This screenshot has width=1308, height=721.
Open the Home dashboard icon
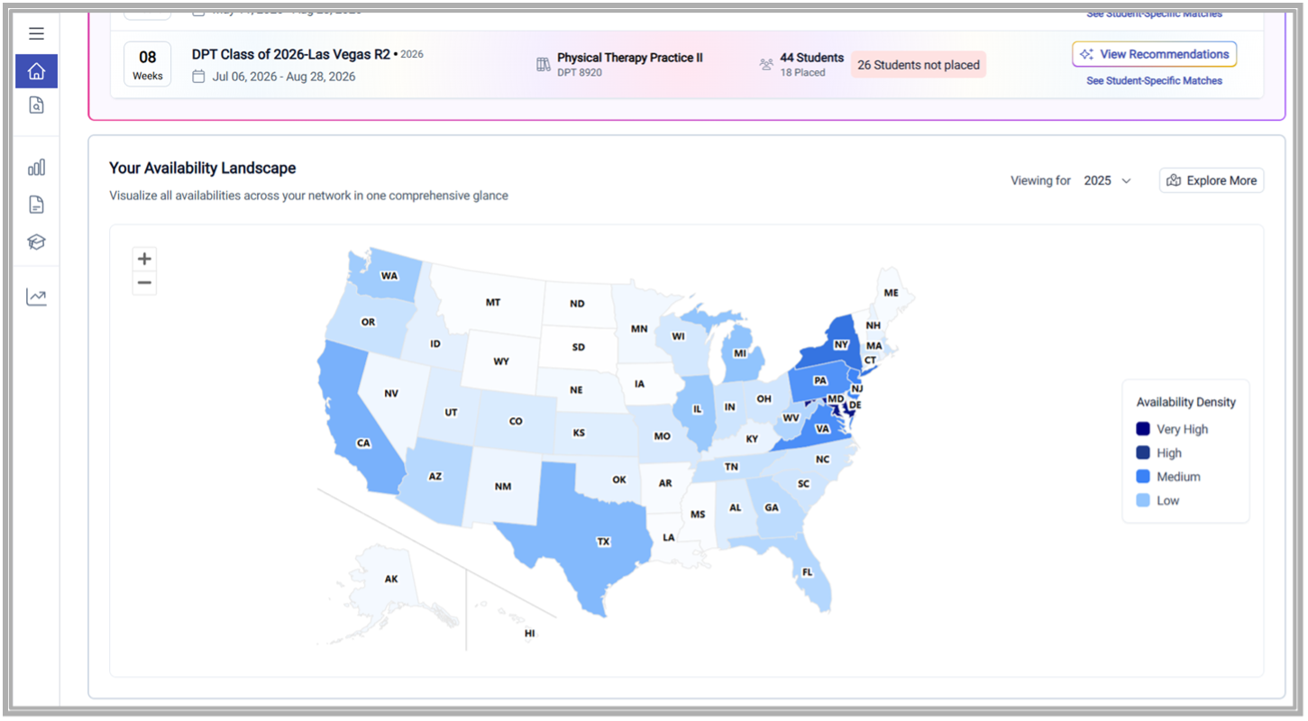(35, 71)
